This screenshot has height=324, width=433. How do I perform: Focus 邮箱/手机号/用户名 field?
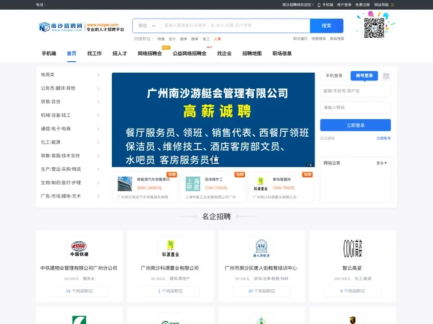click(355, 91)
